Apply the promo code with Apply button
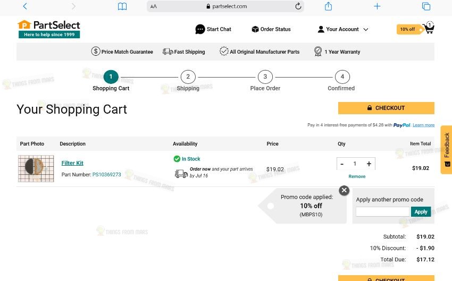Screen dimensions: 452x281 [x=421, y=211]
